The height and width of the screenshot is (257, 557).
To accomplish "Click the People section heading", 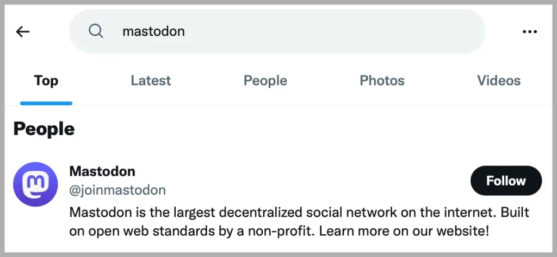I will click(44, 130).
